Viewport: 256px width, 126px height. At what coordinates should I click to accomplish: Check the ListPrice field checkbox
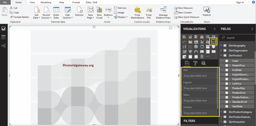(x=227, y=83)
